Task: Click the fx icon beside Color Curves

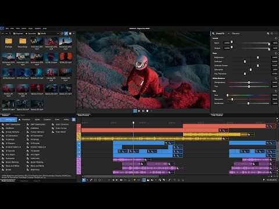Action: click(53, 128)
